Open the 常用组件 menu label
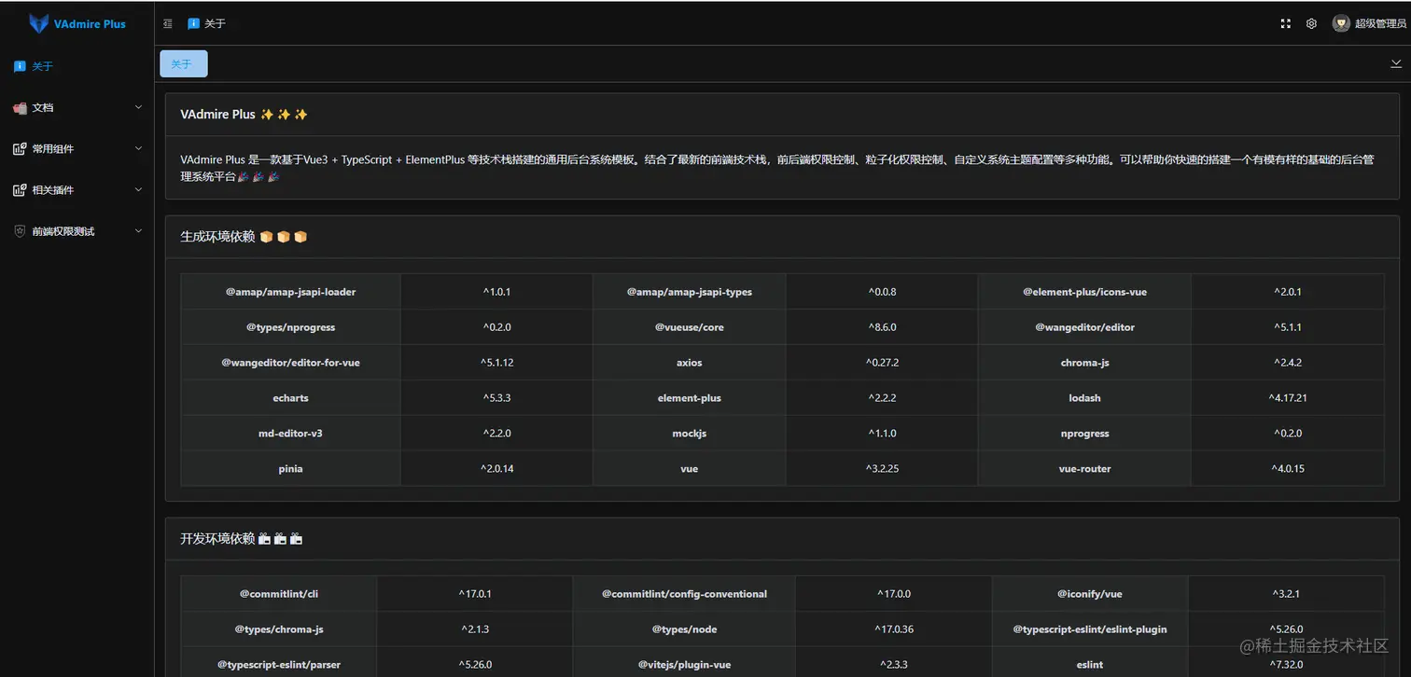Image resolution: width=1411 pixels, height=677 pixels. 53,149
